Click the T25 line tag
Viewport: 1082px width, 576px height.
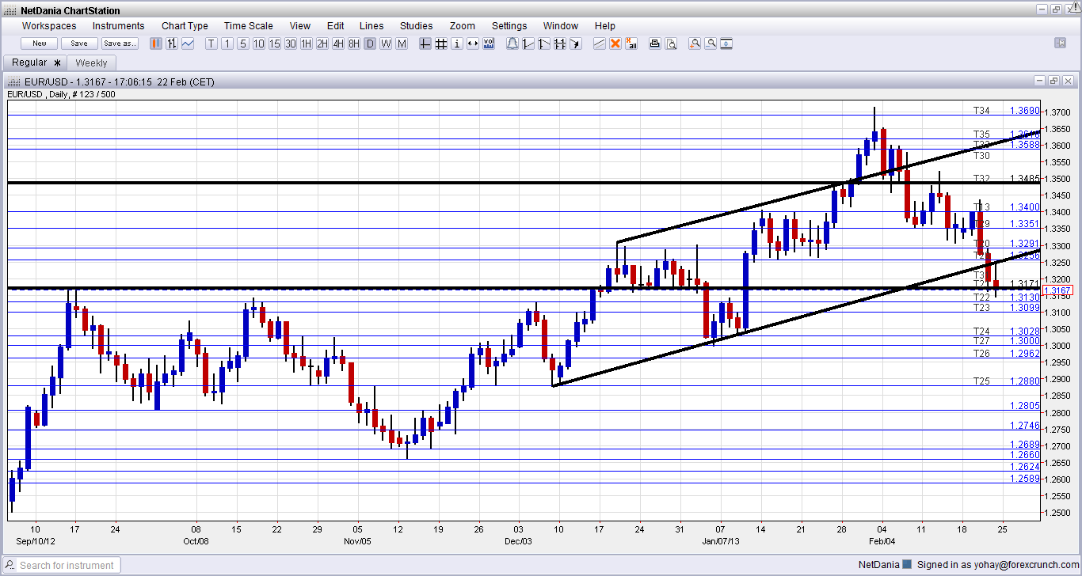pyautogui.click(x=982, y=381)
